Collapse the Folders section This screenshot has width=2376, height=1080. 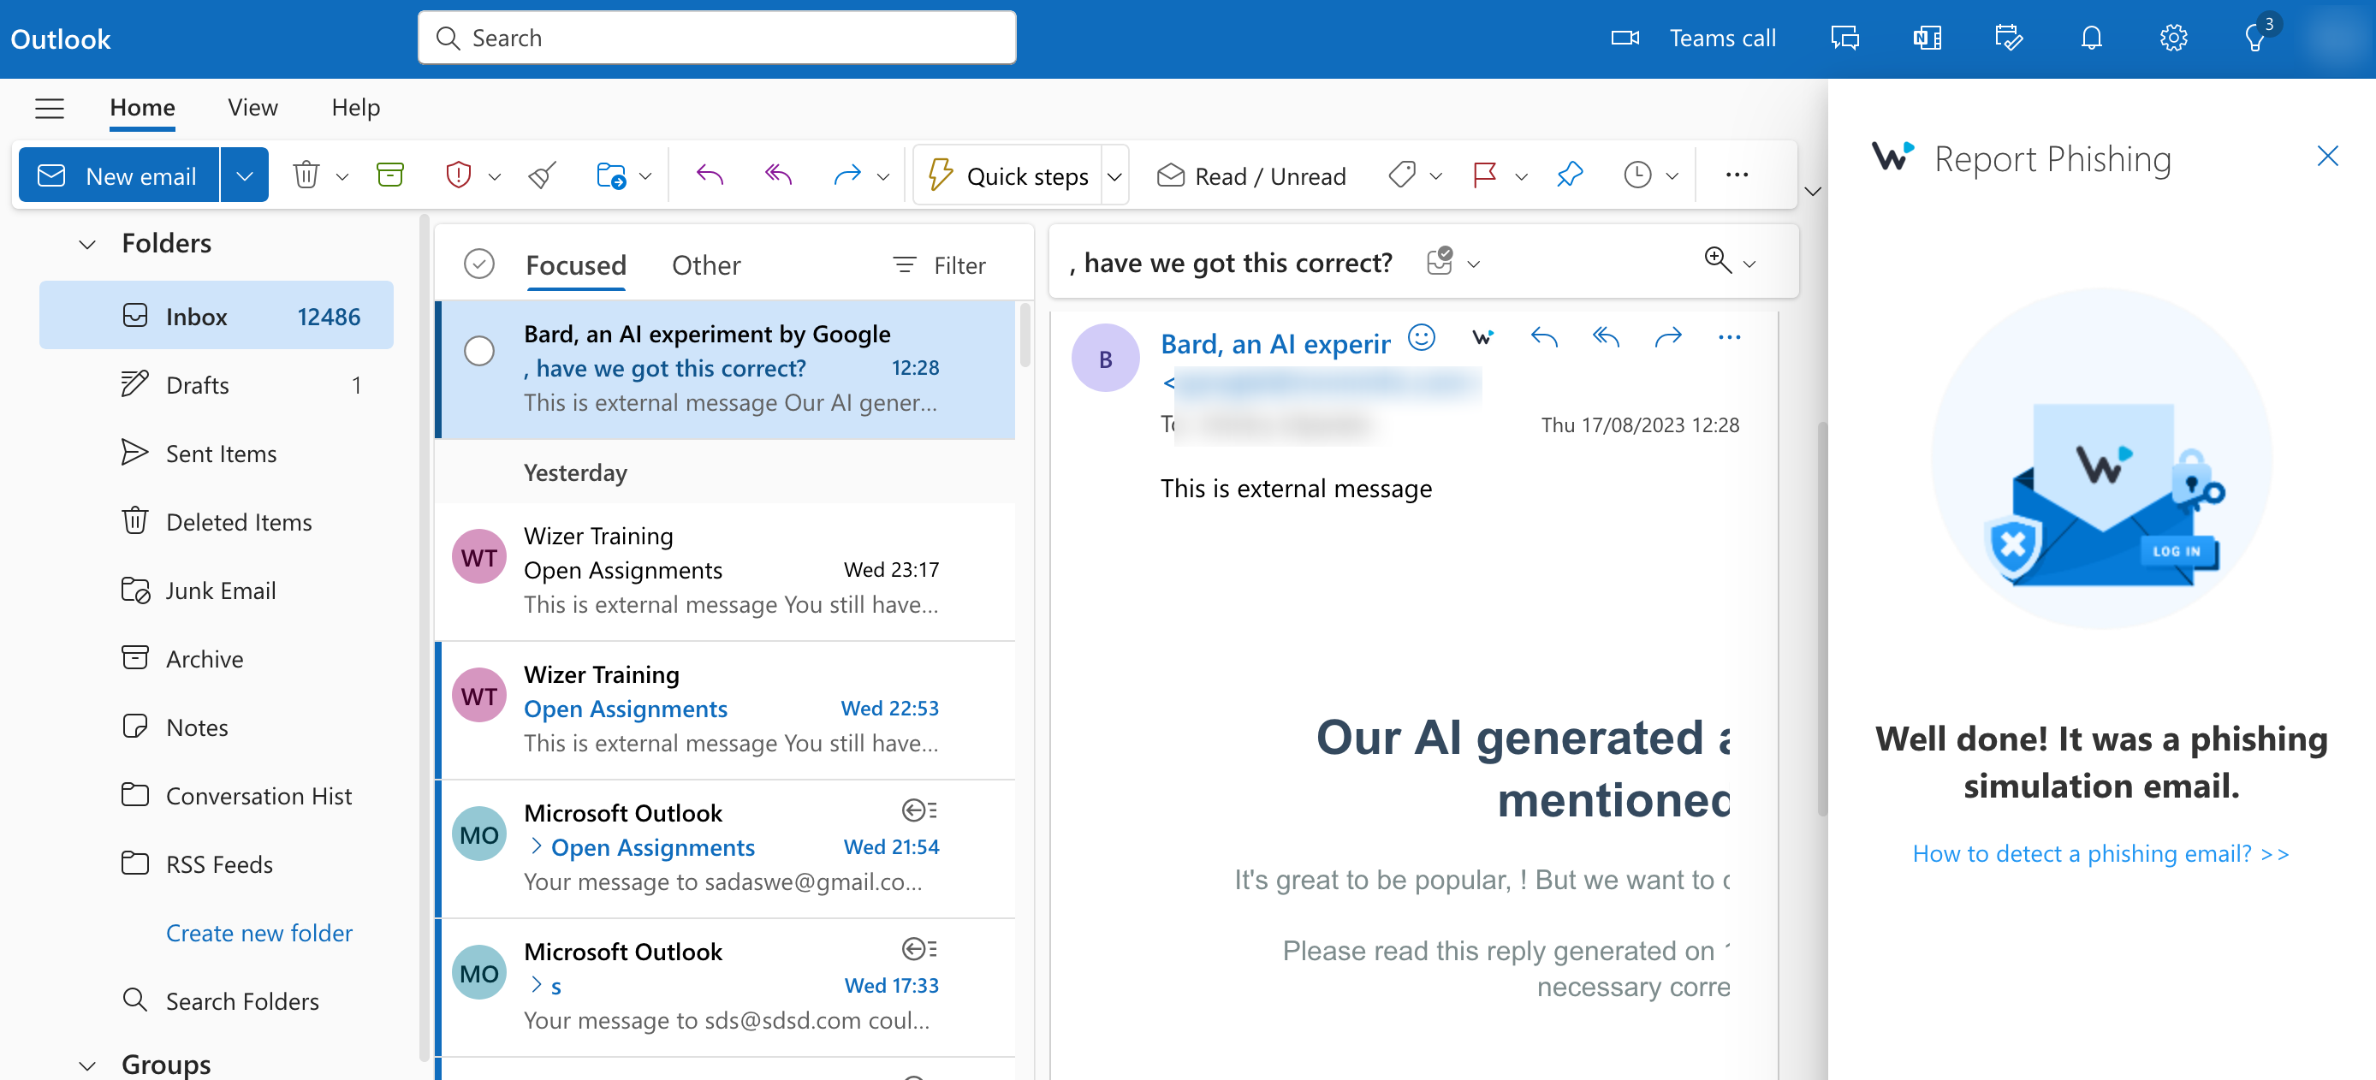[86, 244]
